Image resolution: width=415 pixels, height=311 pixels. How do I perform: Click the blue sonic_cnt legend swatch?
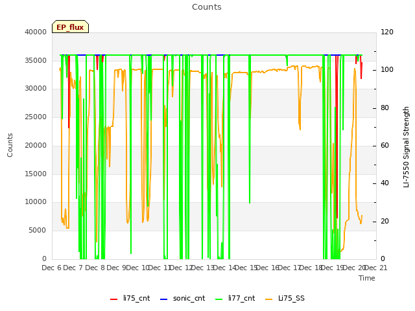164,299
